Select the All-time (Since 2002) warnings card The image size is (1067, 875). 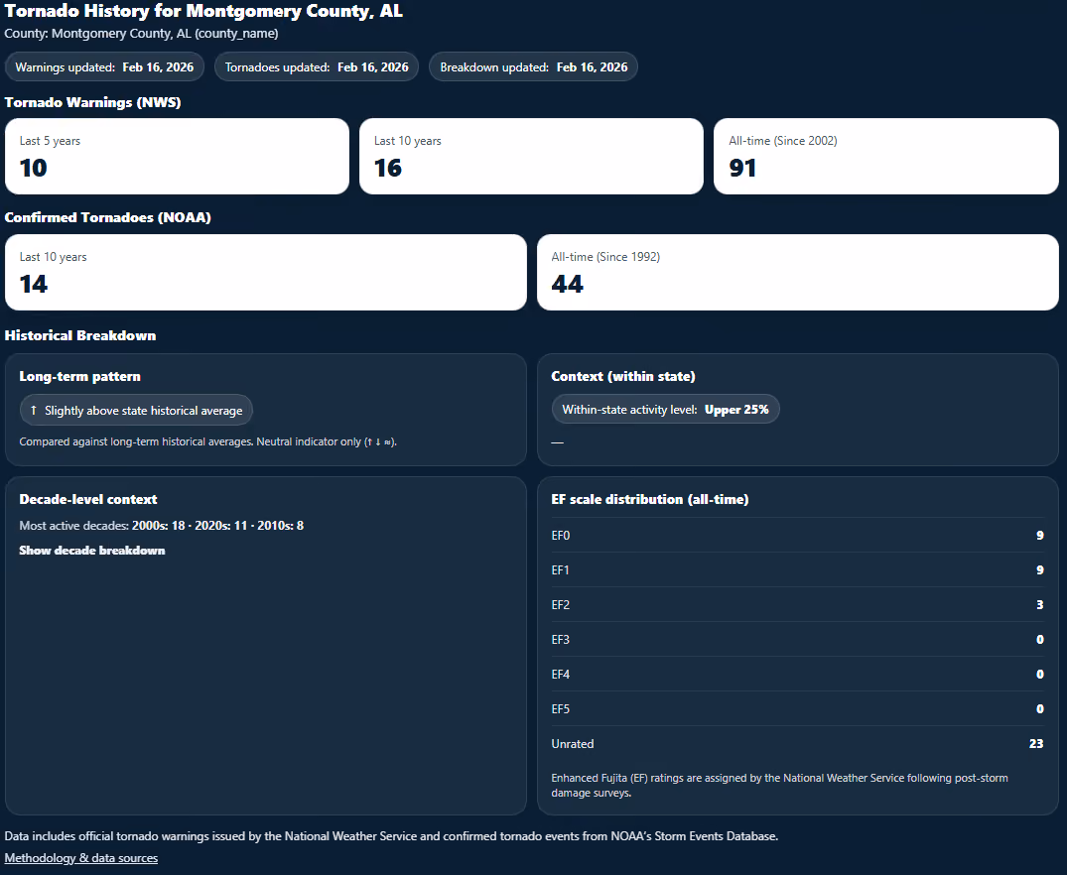(x=886, y=157)
